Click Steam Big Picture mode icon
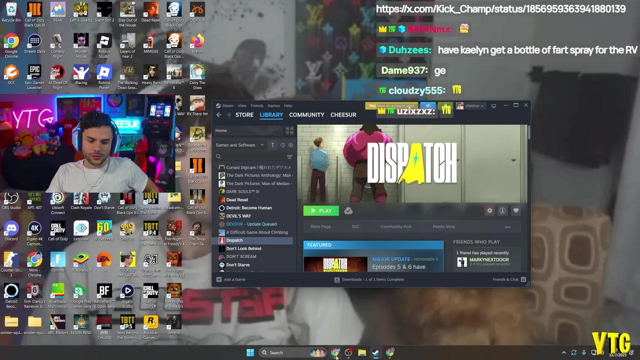 (x=493, y=105)
